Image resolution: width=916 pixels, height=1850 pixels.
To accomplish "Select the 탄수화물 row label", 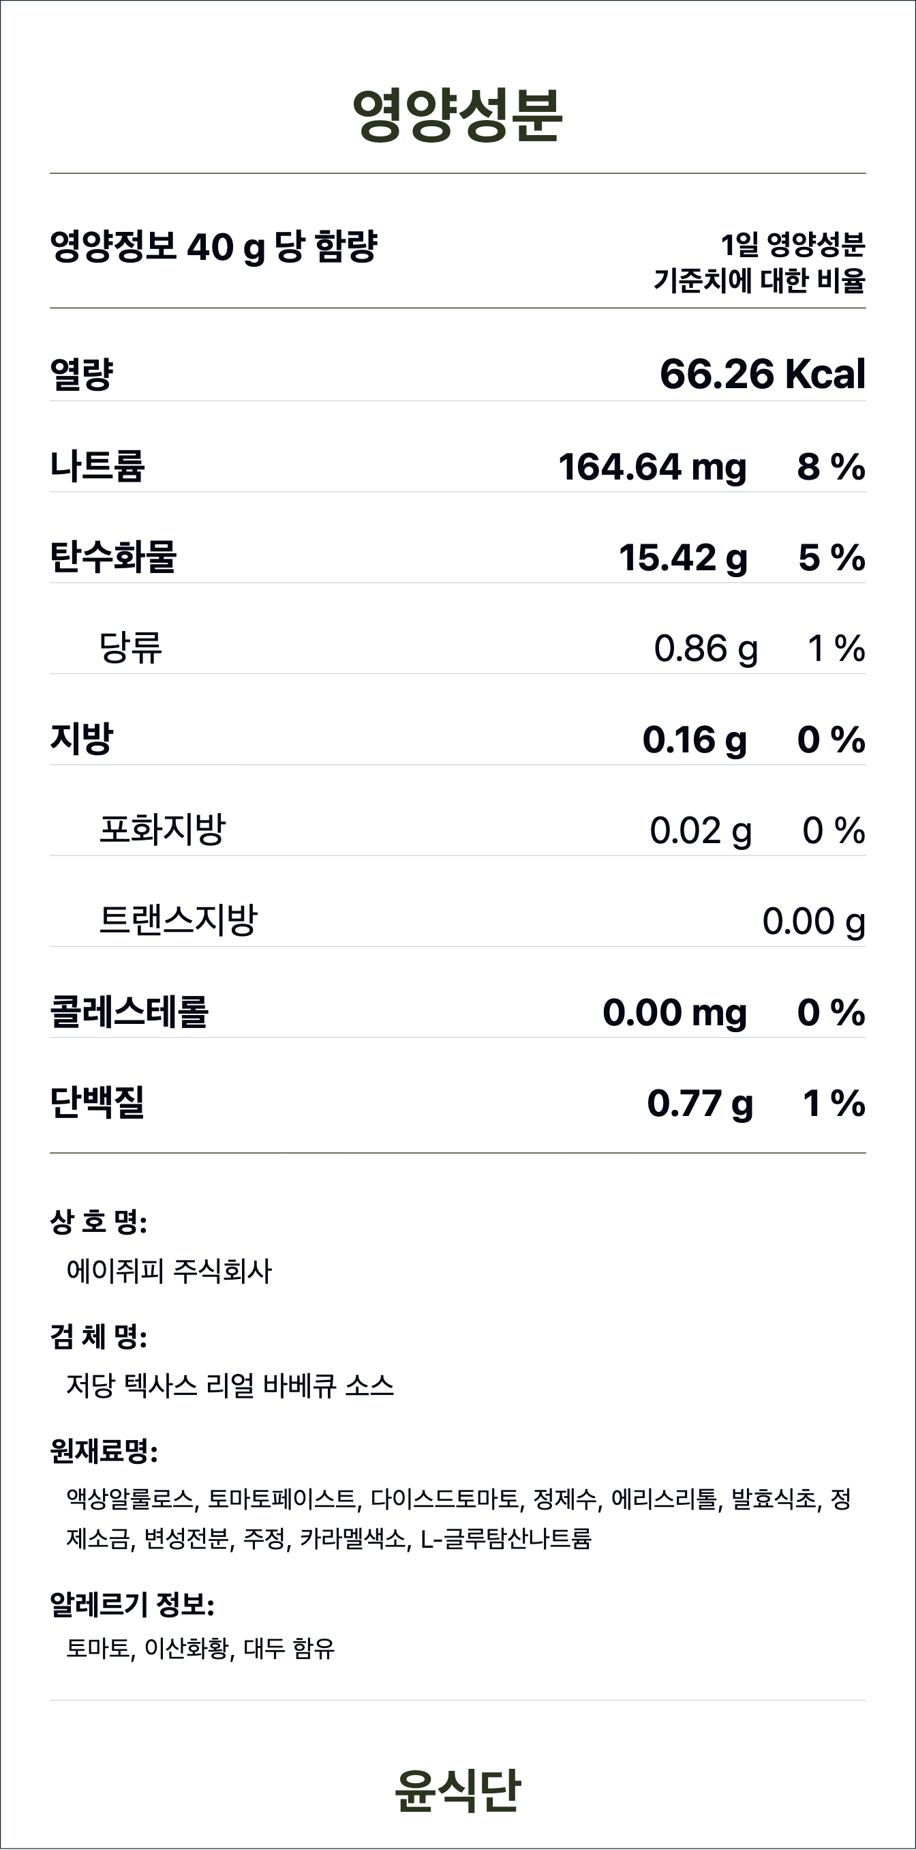I will [112, 557].
